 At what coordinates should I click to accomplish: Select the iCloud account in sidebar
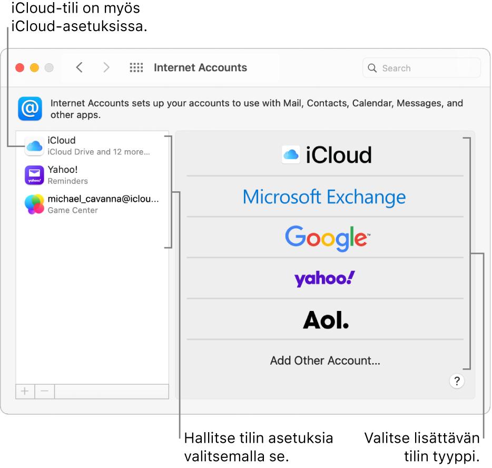coord(92,146)
